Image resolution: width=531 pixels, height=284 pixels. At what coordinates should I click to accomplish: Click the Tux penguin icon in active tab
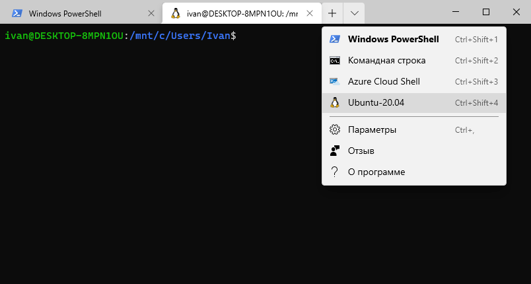point(175,13)
